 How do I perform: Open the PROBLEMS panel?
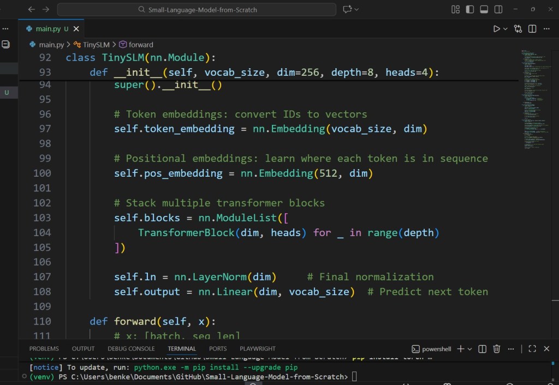click(44, 348)
